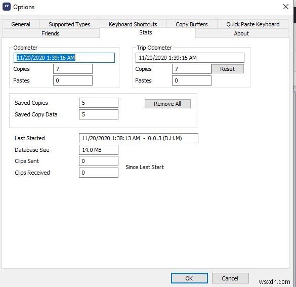
Task: Show the About tab
Action: click(x=241, y=33)
